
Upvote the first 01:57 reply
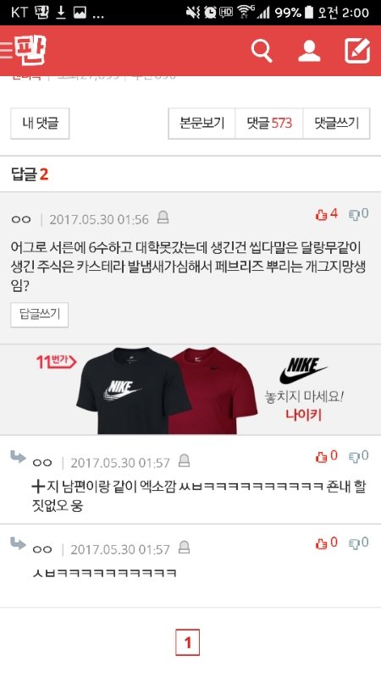pos(327,456)
